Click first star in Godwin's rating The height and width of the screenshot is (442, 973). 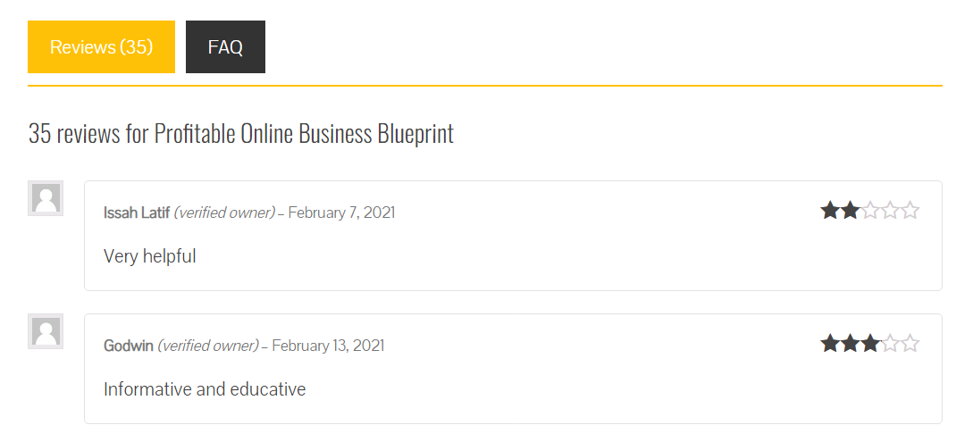[x=830, y=344]
